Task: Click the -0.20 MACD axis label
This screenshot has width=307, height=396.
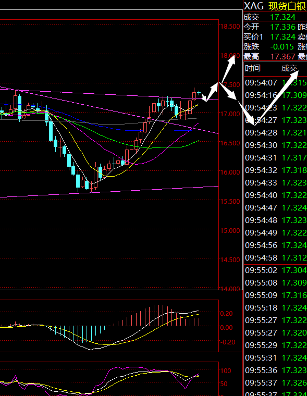Action: click(228, 342)
